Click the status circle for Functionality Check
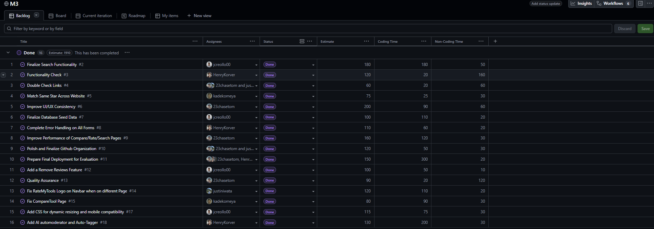Viewport: 654px width, 229px height. point(23,75)
